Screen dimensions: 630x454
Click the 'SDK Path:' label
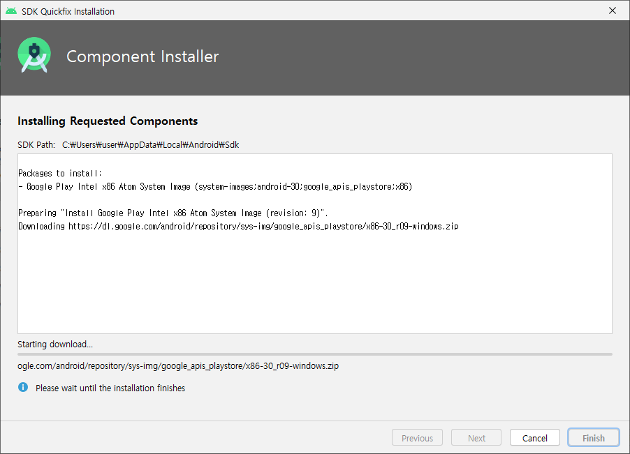click(36, 145)
